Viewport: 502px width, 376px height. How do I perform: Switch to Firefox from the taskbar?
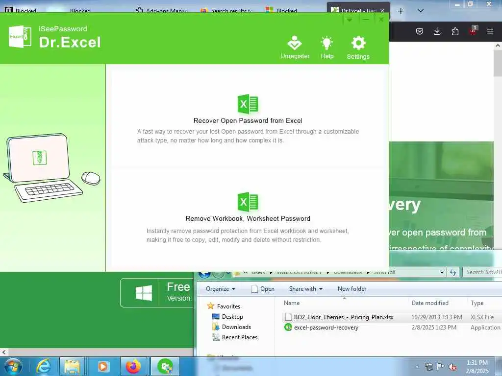(x=133, y=366)
